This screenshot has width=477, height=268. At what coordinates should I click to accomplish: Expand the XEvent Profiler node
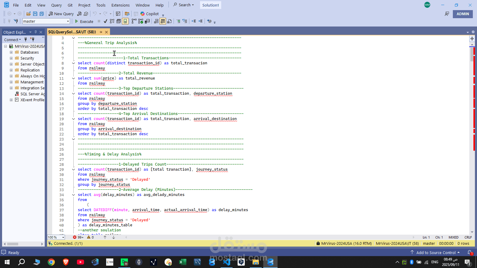(11, 100)
